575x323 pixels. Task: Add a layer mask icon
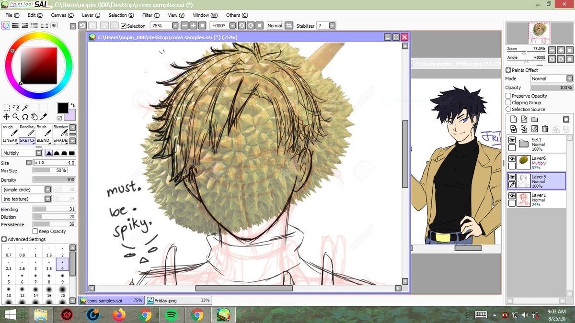(x=566, y=119)
